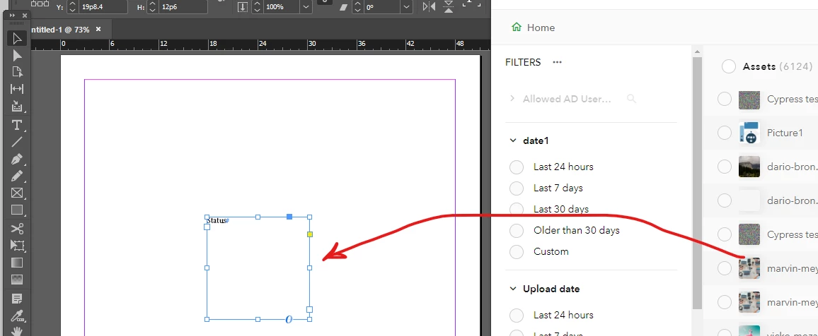Expand the Allowed AD User filter

[512, 98]
